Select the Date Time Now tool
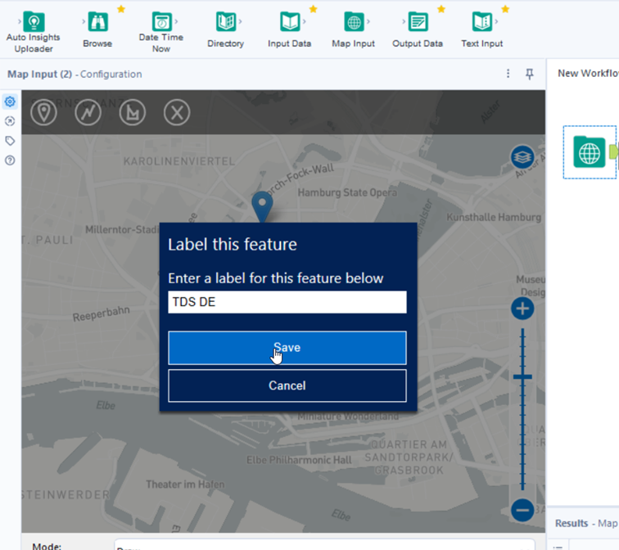The image size is (619, 550). (161, 22)
